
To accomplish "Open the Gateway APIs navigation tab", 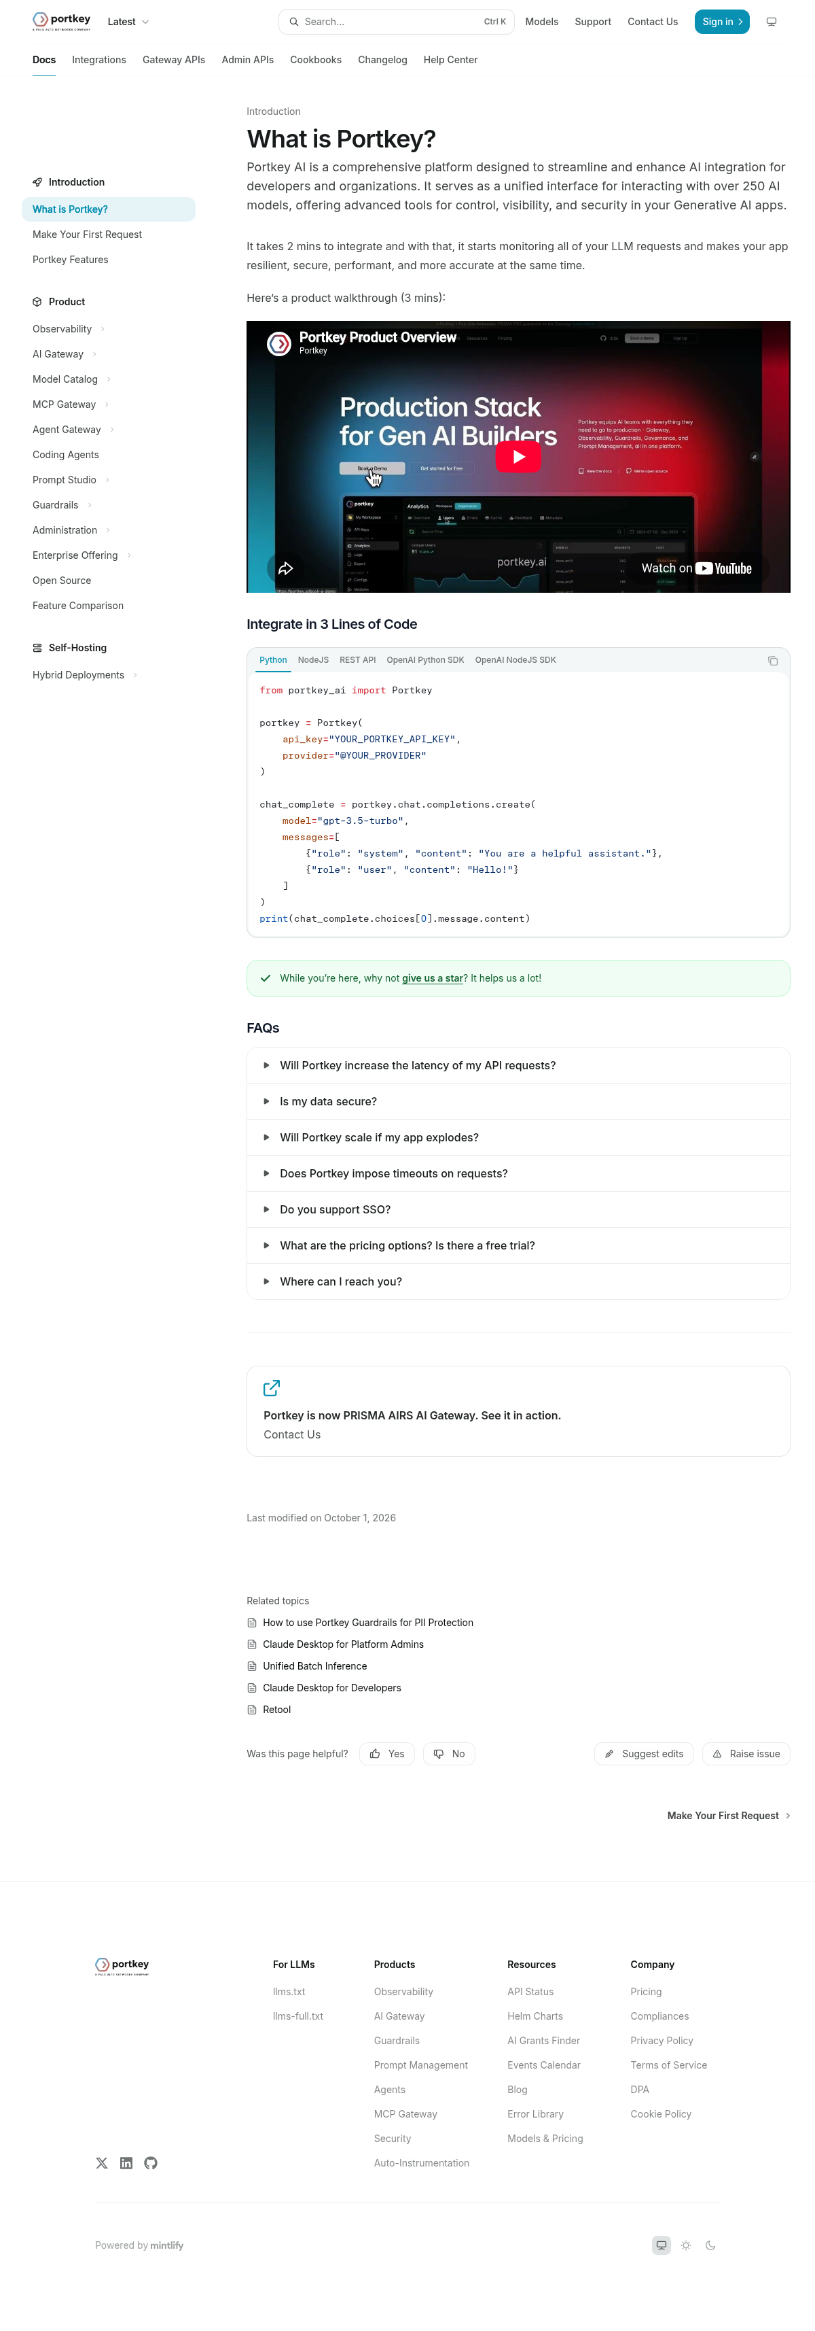I will pos(174,60).
